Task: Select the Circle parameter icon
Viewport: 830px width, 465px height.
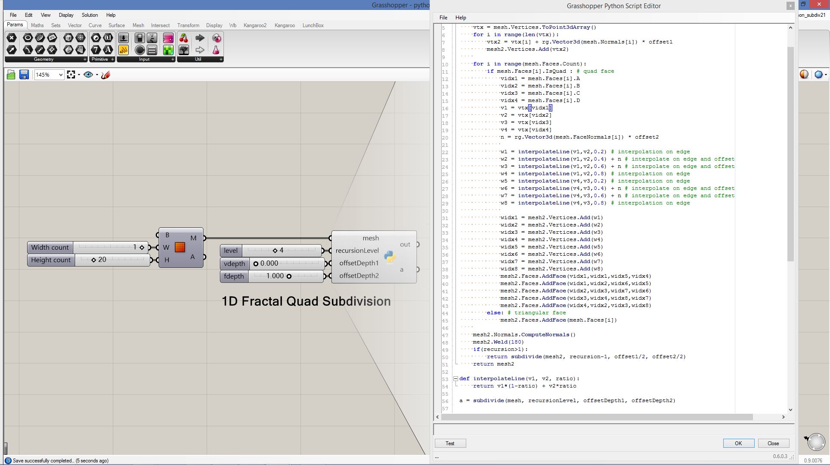Action: [x=28, y=38]
